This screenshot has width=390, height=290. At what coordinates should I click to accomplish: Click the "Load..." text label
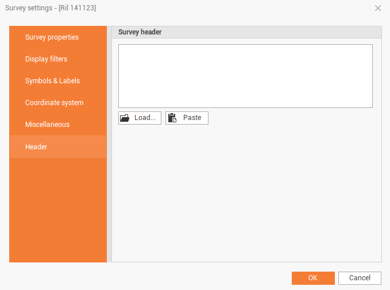[145, 118]
